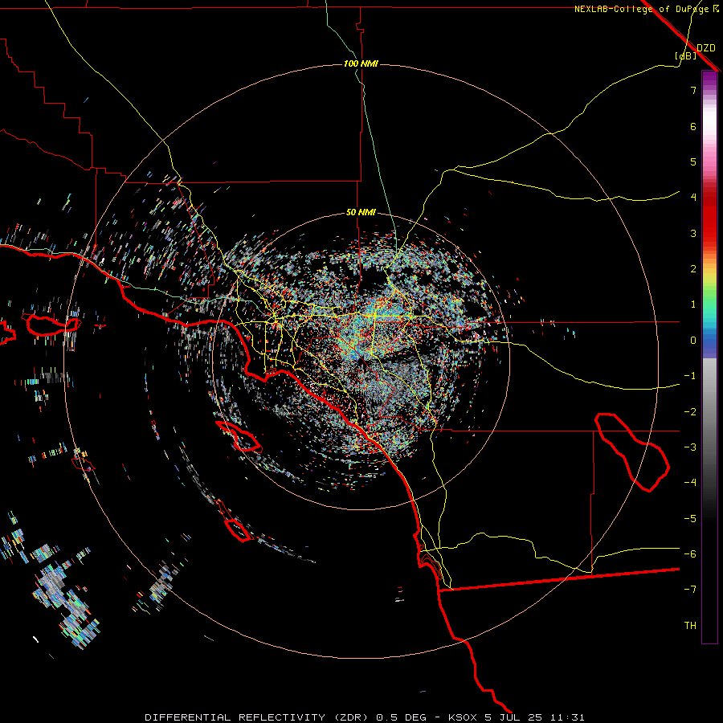Viewport: 723px width, 723px height.
Task: Click the -1 value on the scale
Action: (690, 376)
